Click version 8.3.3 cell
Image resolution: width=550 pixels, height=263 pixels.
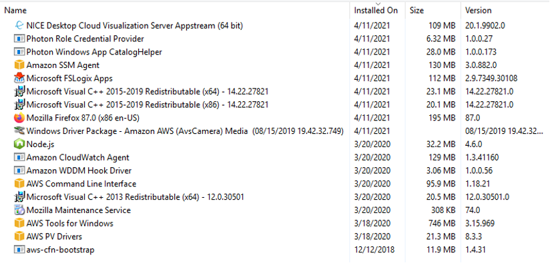[473, 237]
